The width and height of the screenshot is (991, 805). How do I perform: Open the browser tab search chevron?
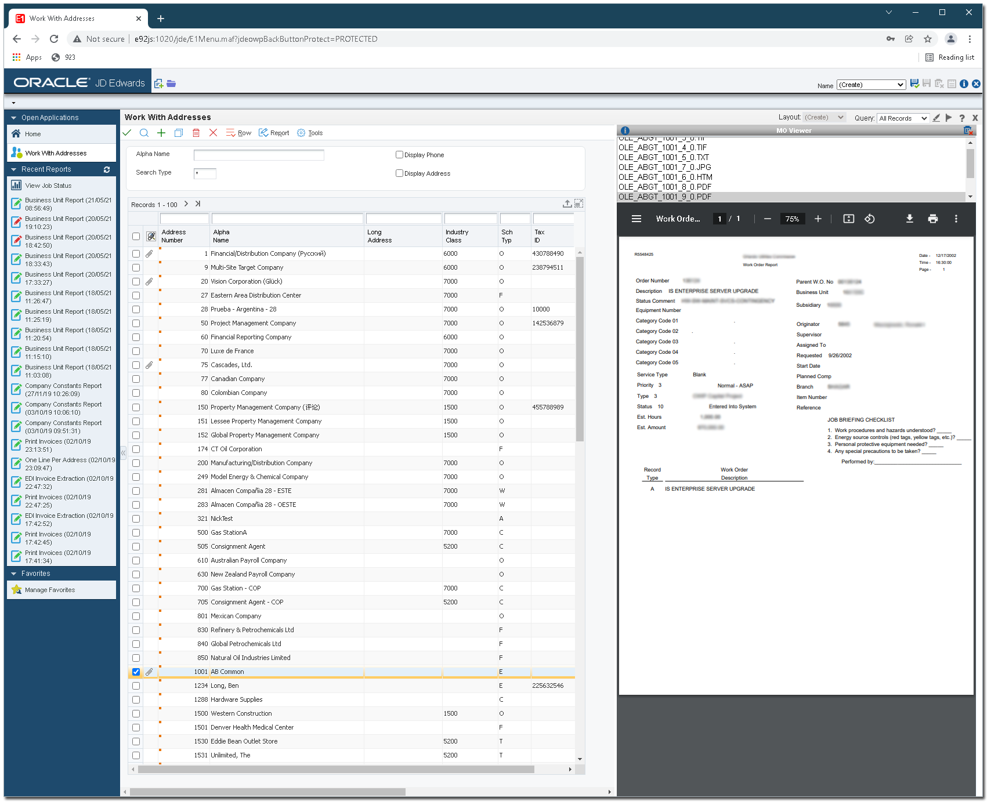tap(888, 12)
